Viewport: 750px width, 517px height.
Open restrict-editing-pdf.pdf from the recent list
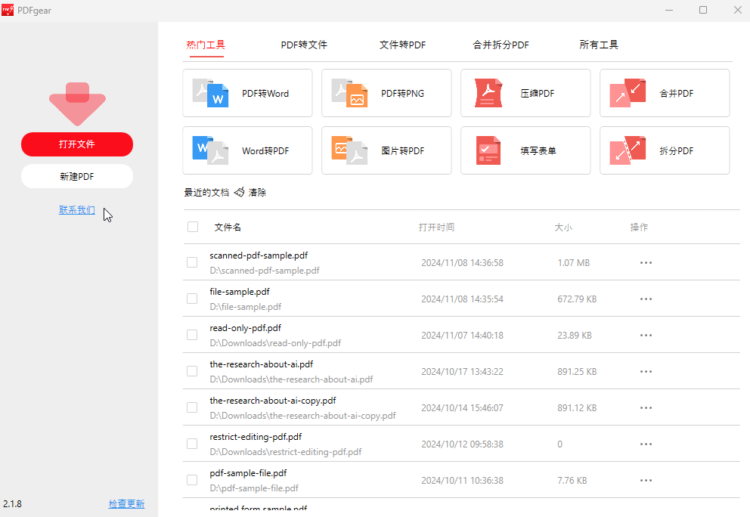256,437
